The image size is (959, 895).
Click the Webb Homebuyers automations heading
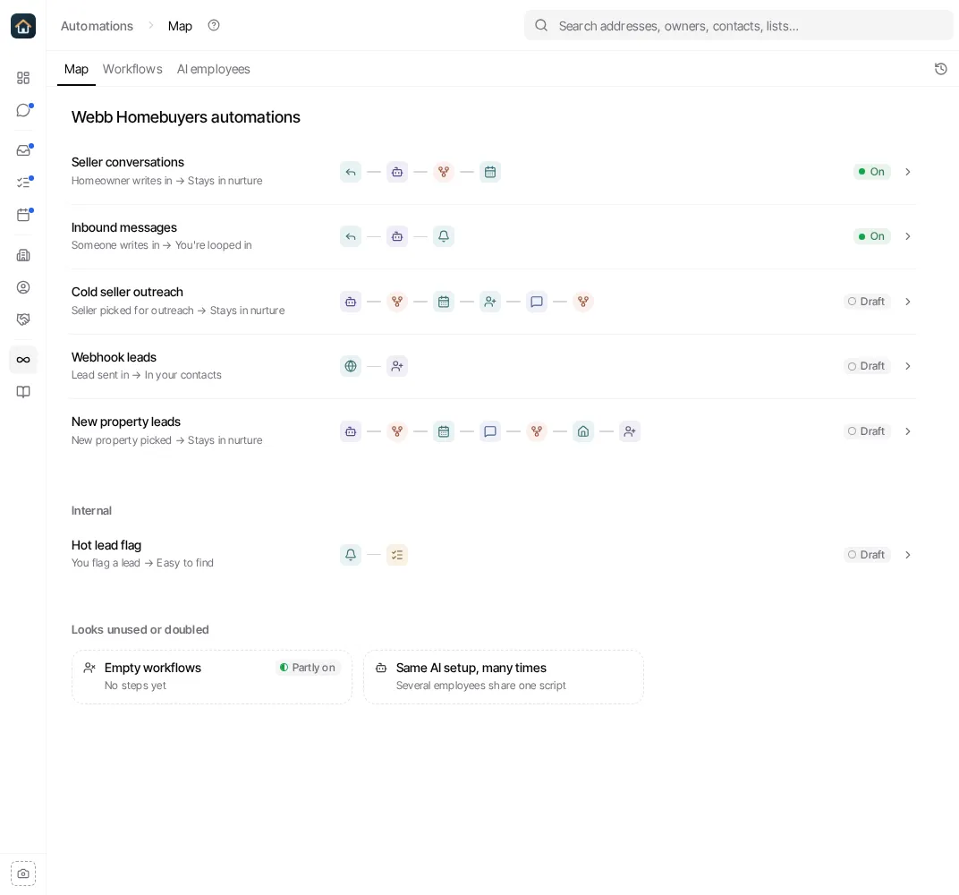186,117
